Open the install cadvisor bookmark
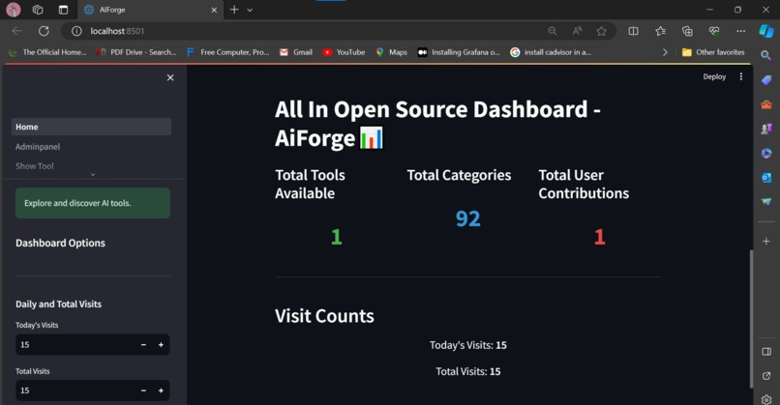The image size is (780, 405). click(551, 52)
